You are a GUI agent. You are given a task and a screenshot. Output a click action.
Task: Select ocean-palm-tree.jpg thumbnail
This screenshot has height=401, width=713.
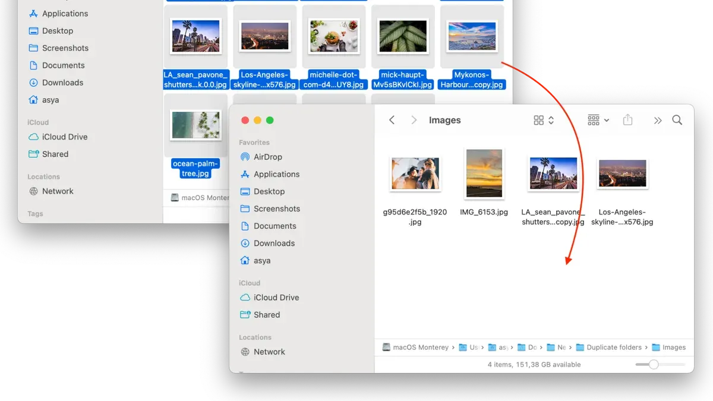point(195,125)
